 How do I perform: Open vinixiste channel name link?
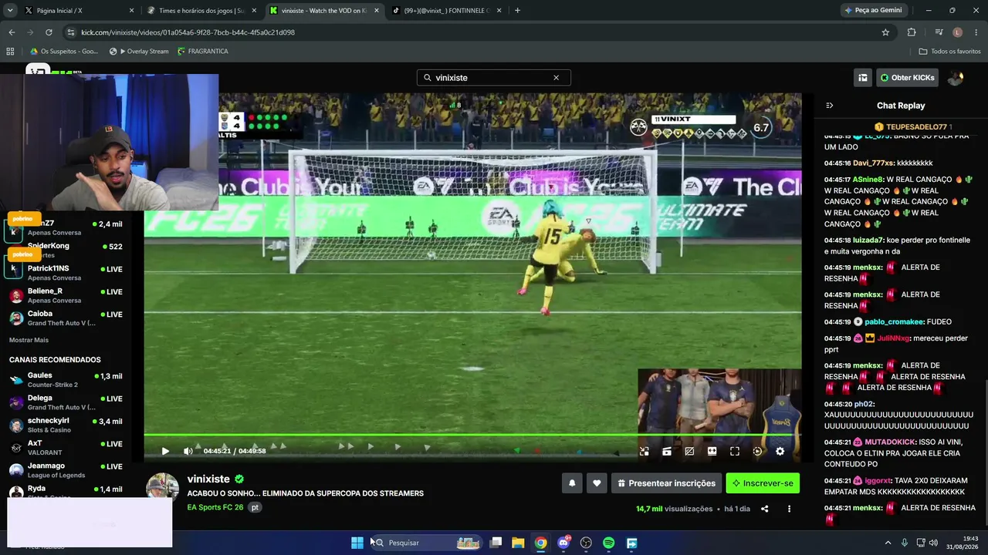pyautogui.click(x=208, y=479)
